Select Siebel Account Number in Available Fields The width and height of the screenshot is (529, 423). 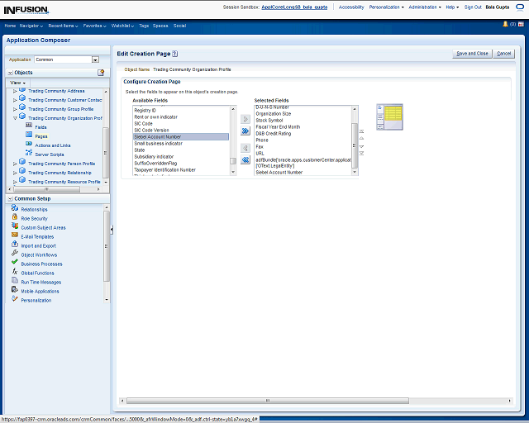(x=157, y=136)
